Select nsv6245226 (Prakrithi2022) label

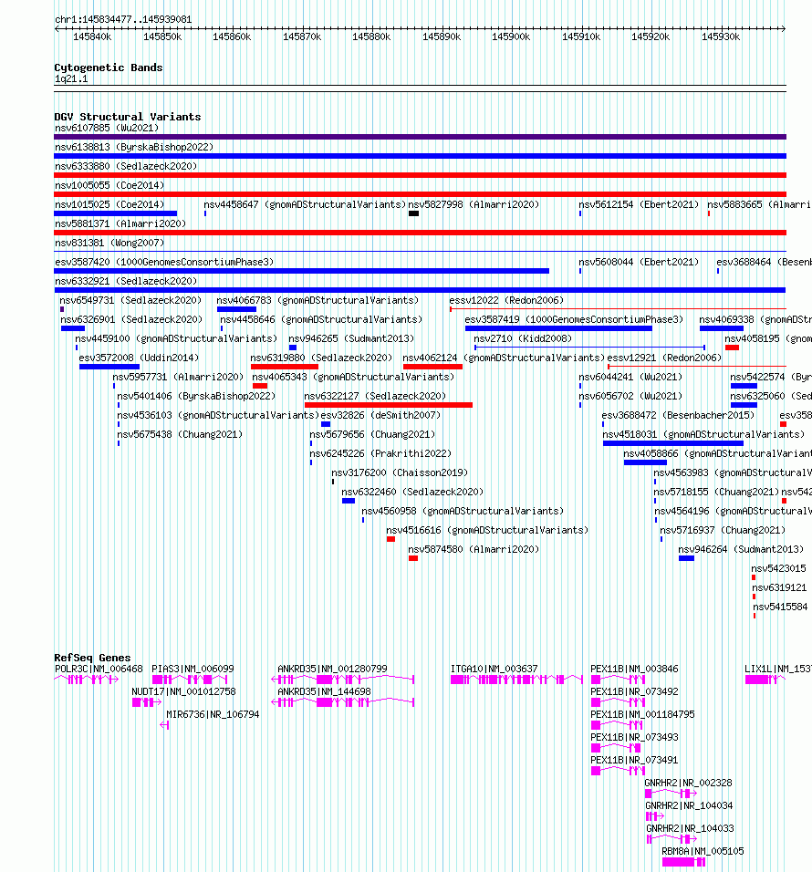tap(381, 454)
